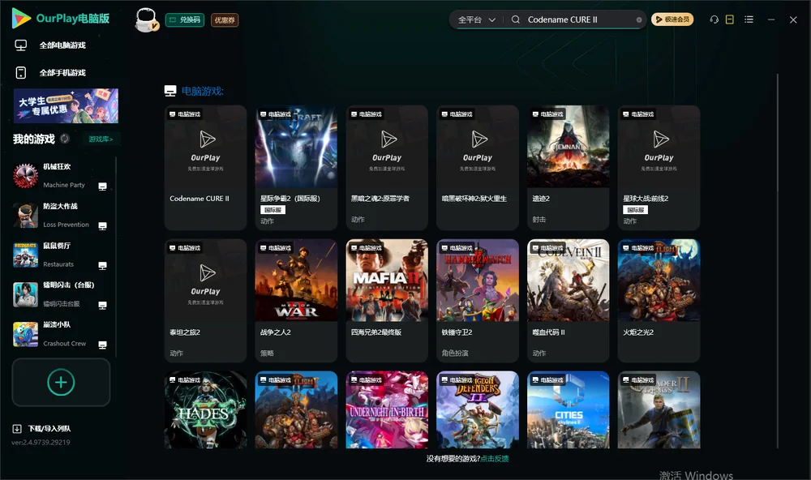Click the PC icon on Crashout Crew row
Image resolution: width=811 pixels, height=480 pixels.
coord(102,345)
